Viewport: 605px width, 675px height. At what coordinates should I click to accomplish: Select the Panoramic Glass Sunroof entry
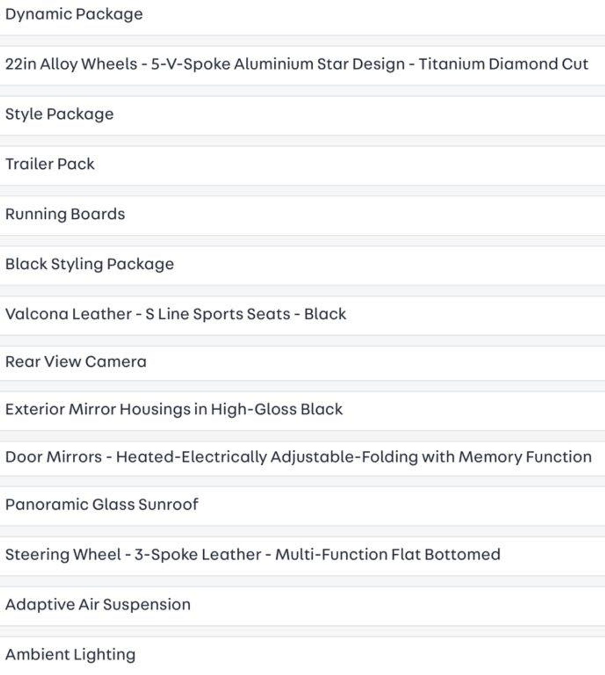click(102, 505)
